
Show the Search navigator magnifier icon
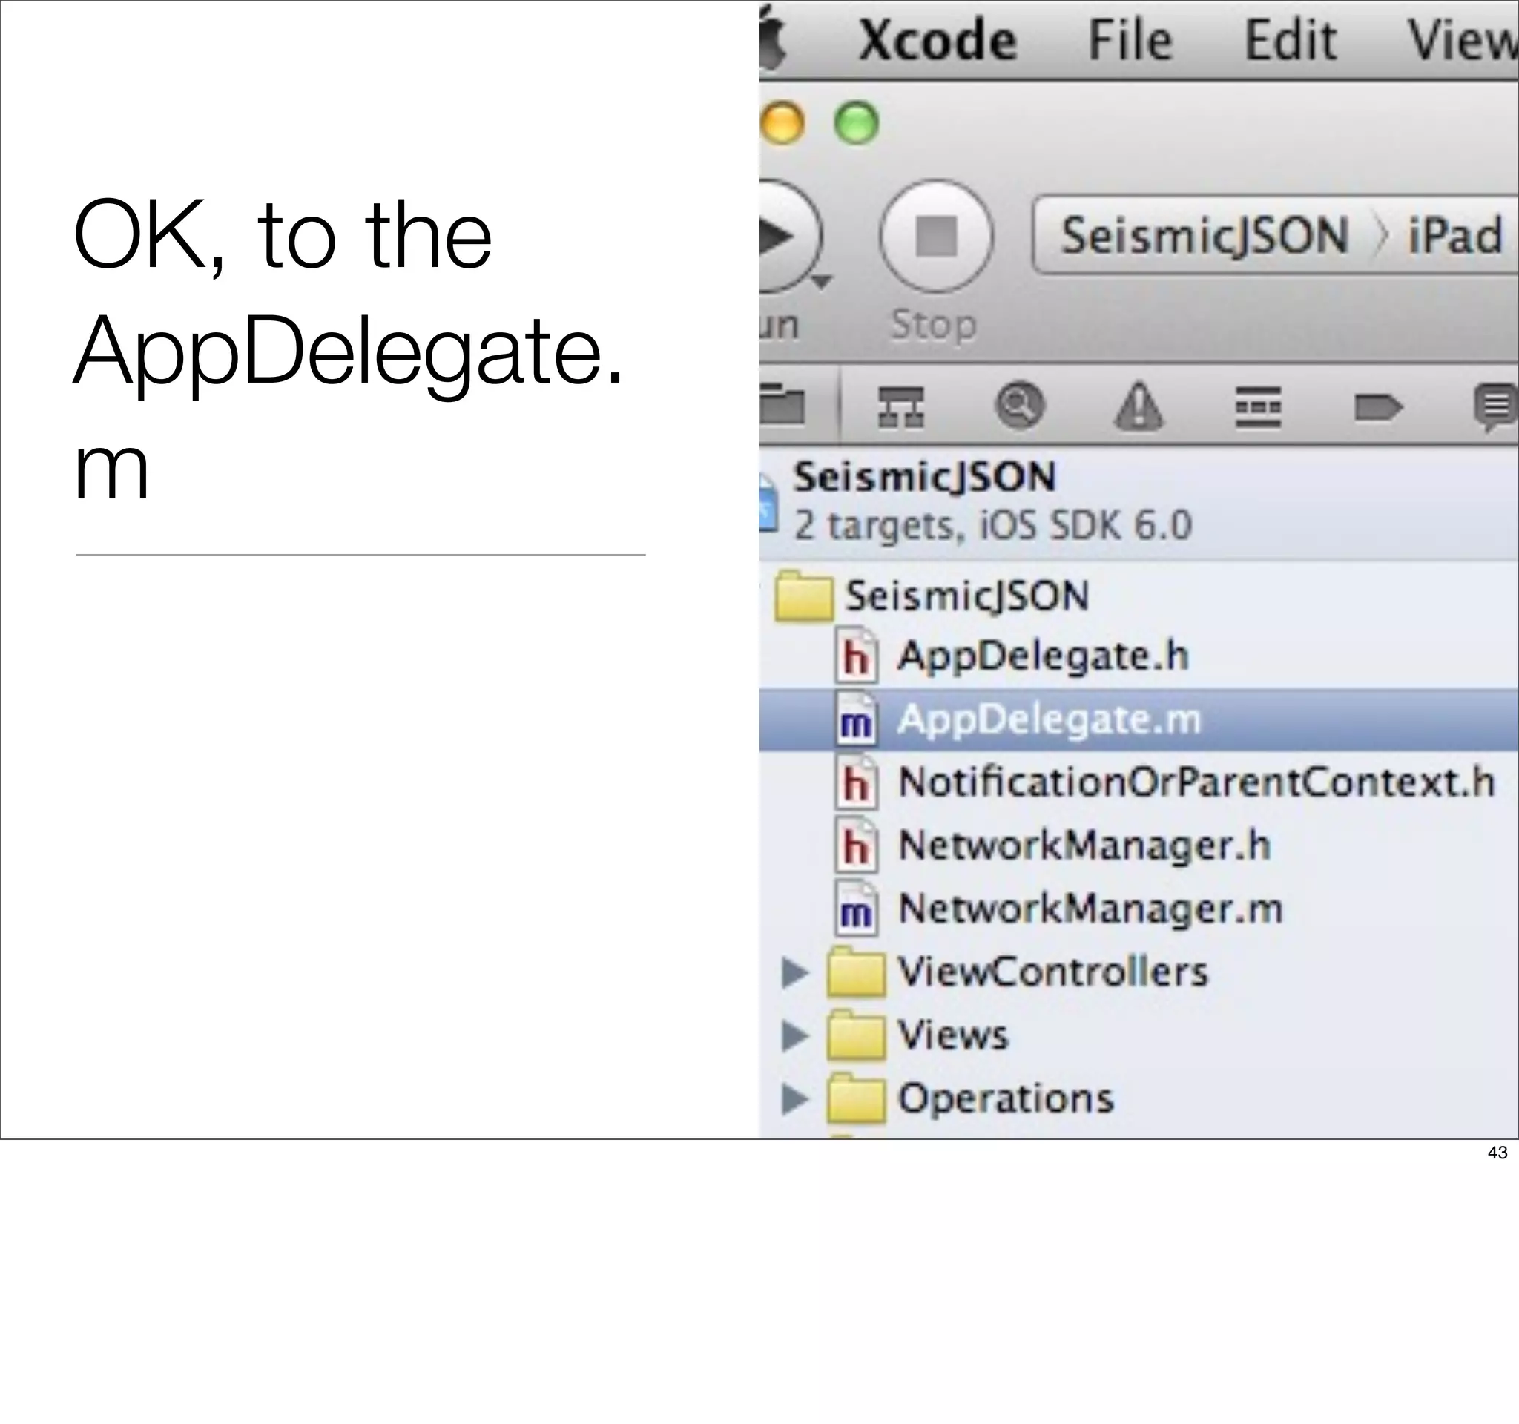[x=1019, y=405]
